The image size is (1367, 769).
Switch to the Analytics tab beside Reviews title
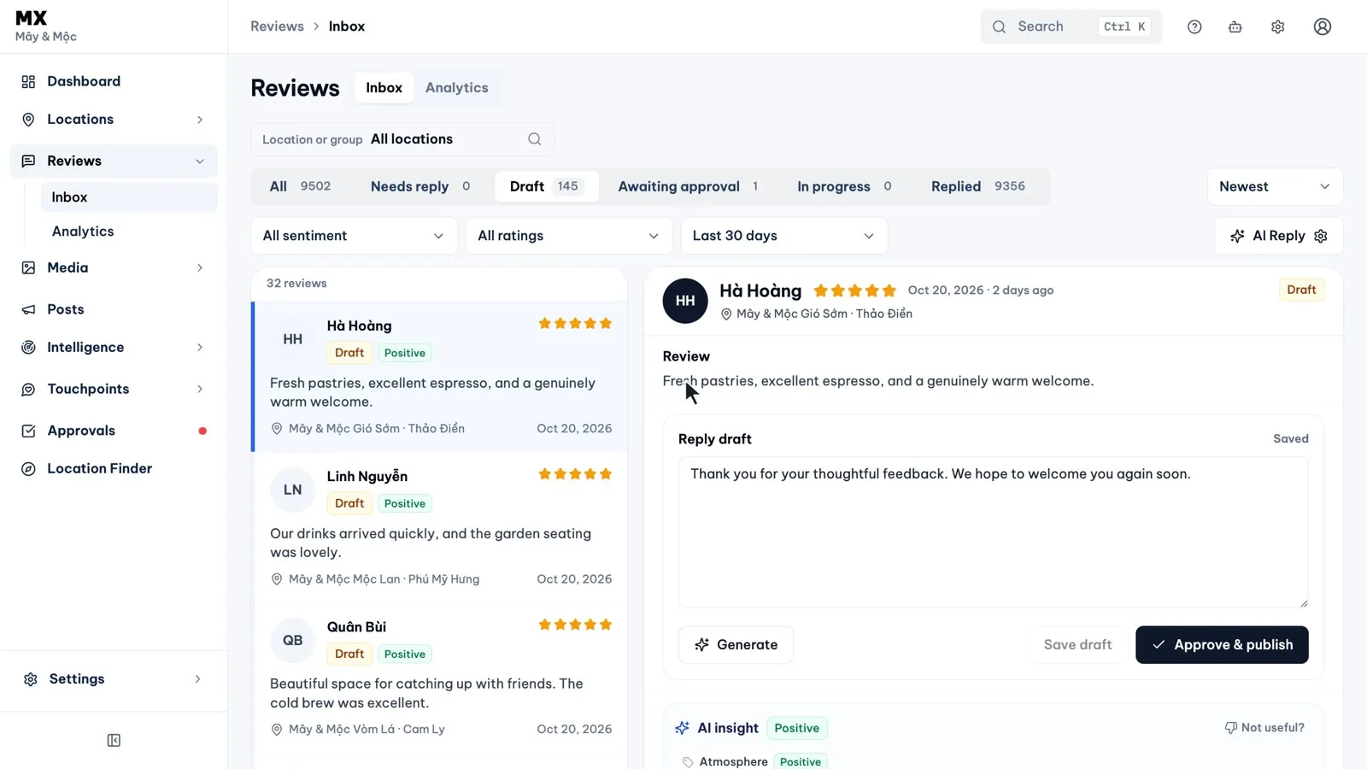457,88
